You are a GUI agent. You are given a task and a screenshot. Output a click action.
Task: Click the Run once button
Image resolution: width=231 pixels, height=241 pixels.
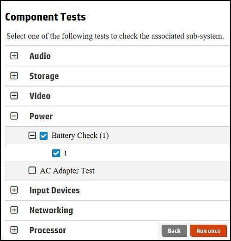pos(208,231)
